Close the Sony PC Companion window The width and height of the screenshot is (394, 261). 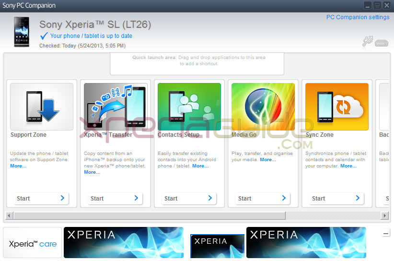tap(387, 6)
